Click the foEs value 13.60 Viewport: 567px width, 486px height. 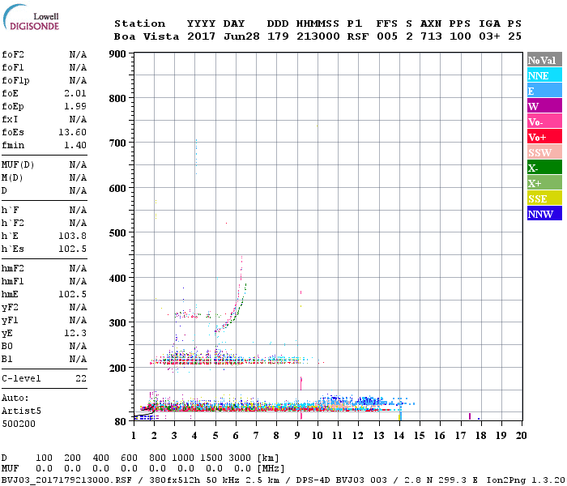73,132
